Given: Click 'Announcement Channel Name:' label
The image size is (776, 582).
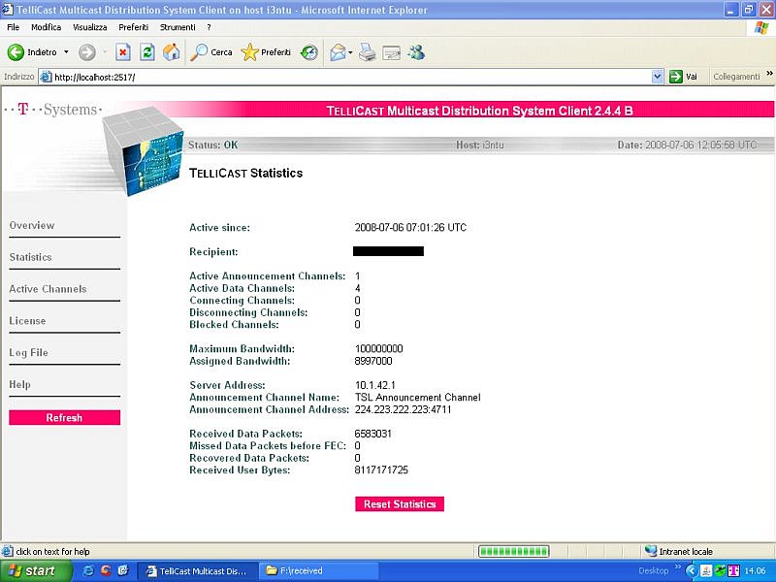Looking at the screenshot, I should [x=264, y=398].
